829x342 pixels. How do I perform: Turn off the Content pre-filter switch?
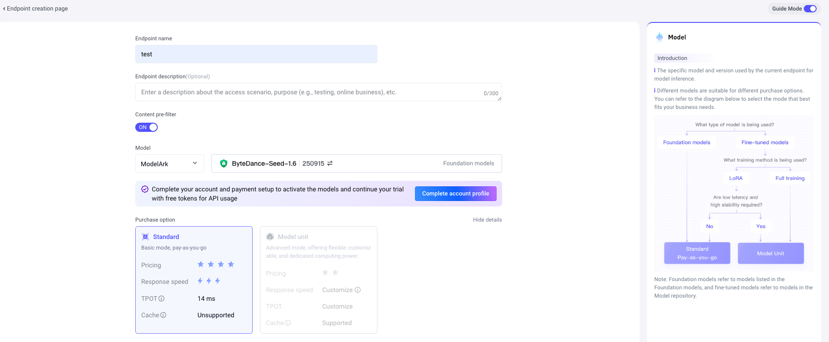146,127
